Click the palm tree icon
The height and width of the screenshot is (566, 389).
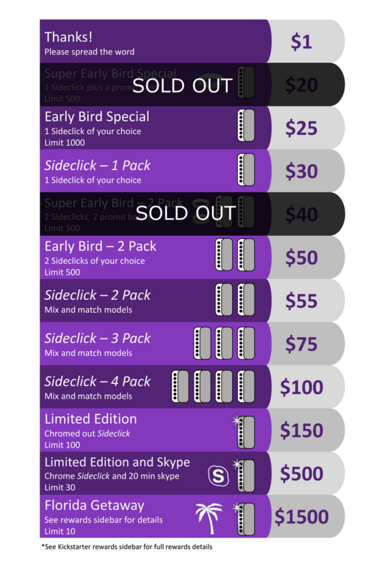208,518
